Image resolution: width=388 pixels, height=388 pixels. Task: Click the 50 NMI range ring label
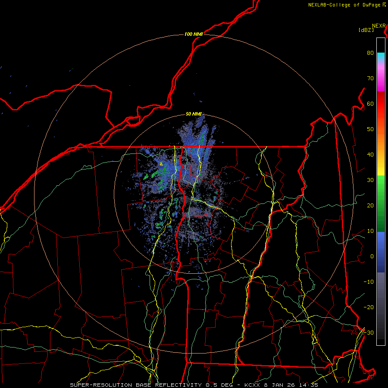tap(194, 114)
